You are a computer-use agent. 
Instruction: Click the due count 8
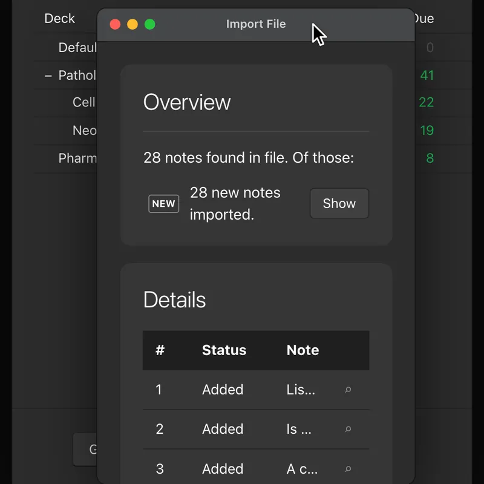430,158
